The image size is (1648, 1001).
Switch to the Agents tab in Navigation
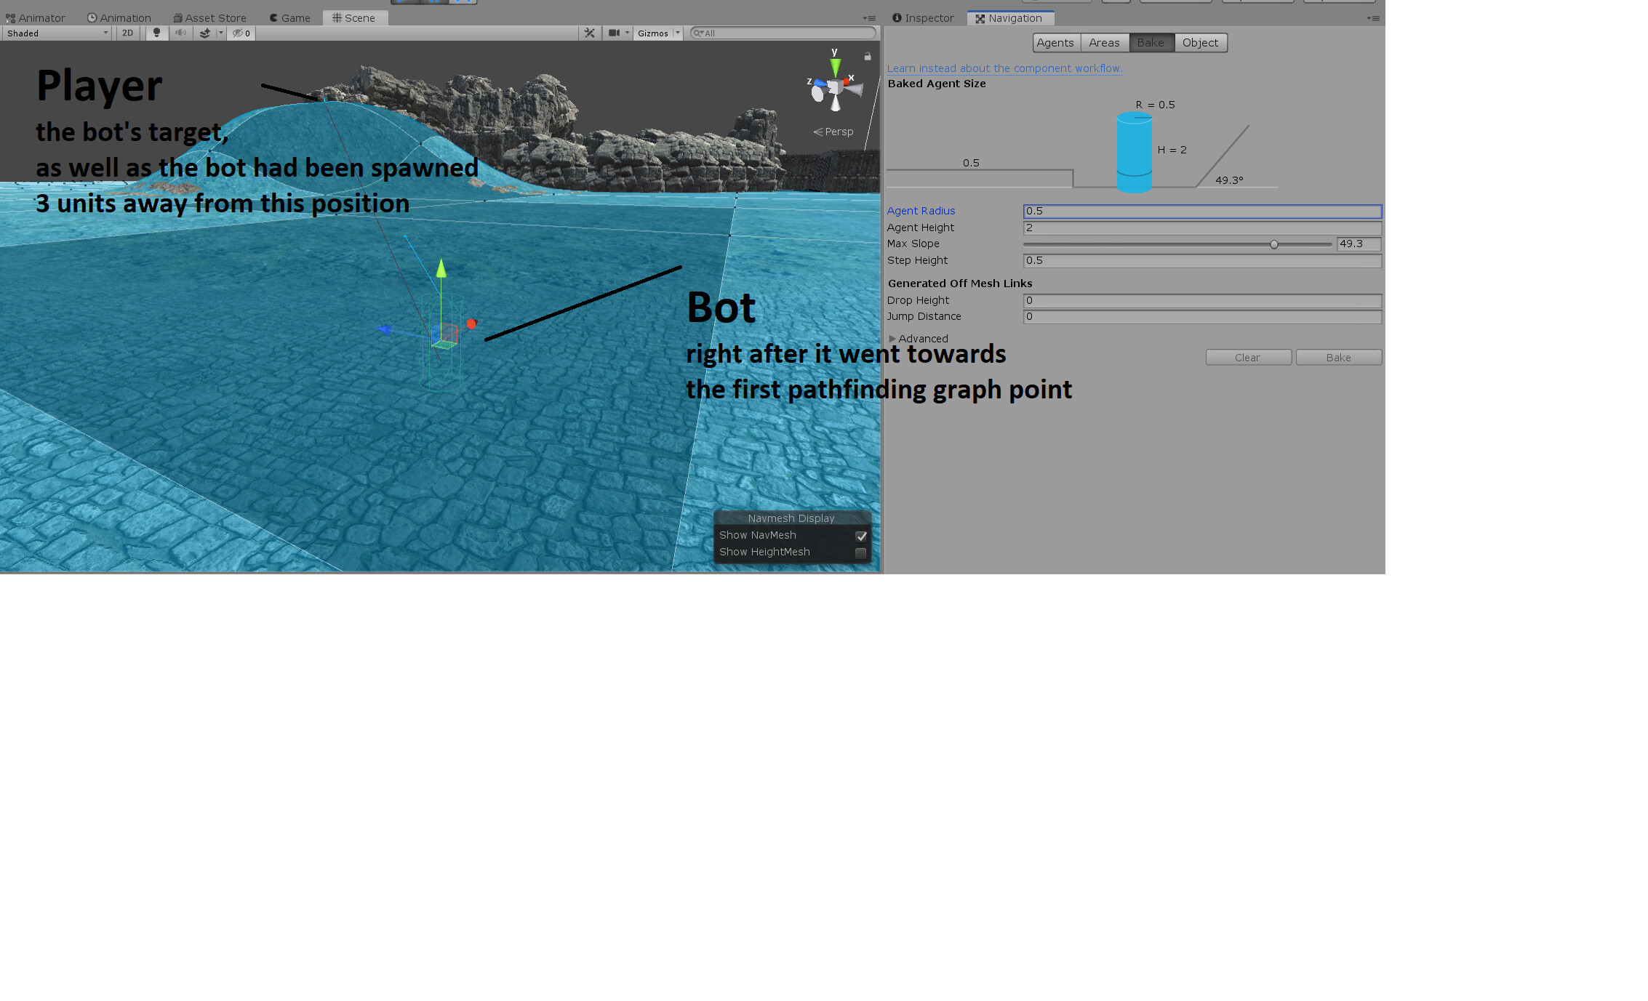pyautogui.click(x=1055, y=42)
